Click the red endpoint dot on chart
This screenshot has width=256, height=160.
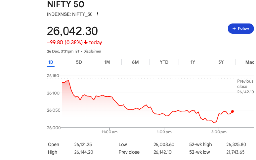point(232,111)
